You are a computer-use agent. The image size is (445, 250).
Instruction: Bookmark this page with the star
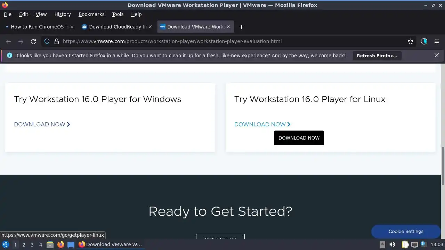pos(411,41)
